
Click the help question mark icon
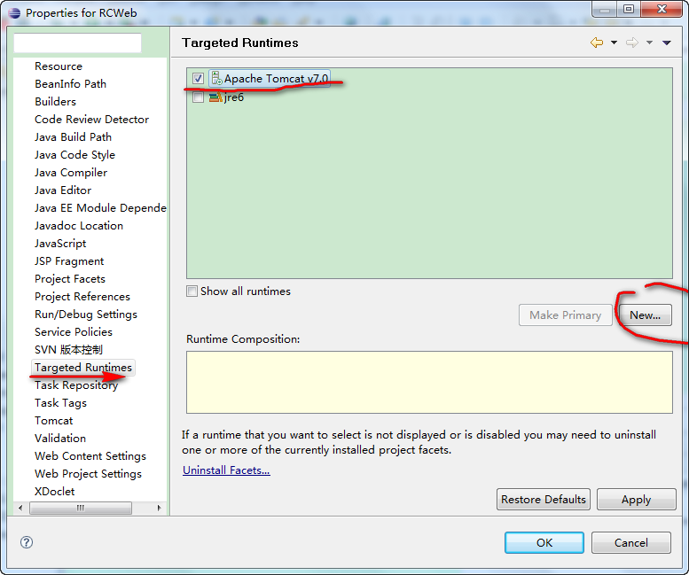(27, 542)
